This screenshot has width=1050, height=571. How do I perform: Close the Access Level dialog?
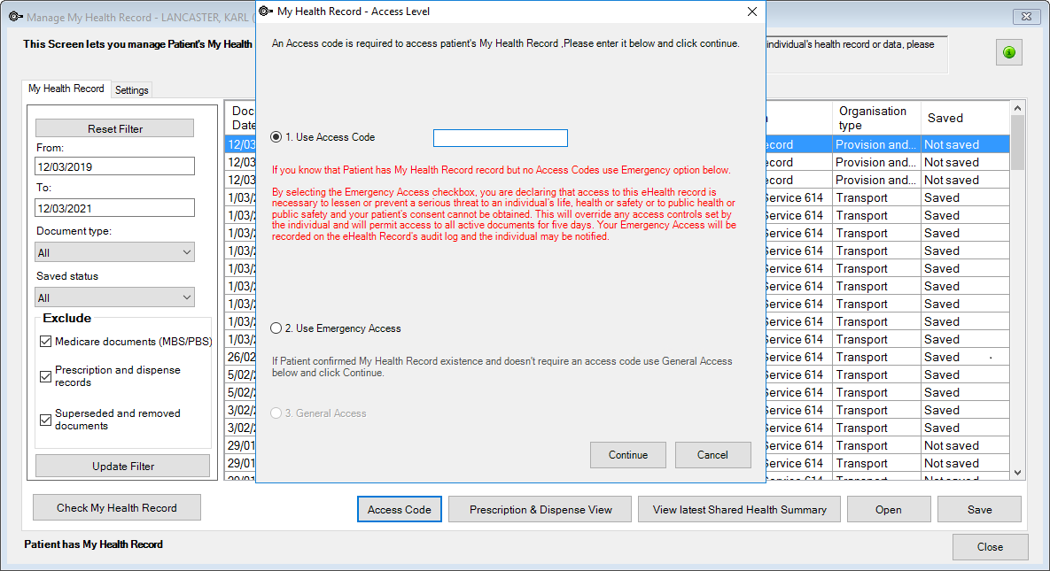pos(752,12)
